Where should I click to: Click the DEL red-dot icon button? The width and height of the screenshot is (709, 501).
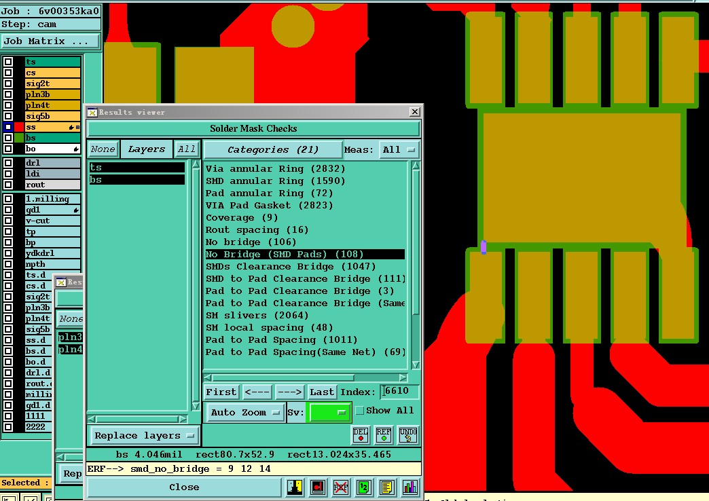(x=361, y=434)
